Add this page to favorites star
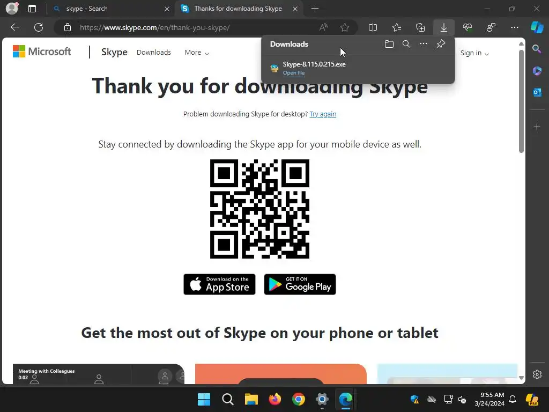Screen dimensions: 549x412 pos(345,27)
